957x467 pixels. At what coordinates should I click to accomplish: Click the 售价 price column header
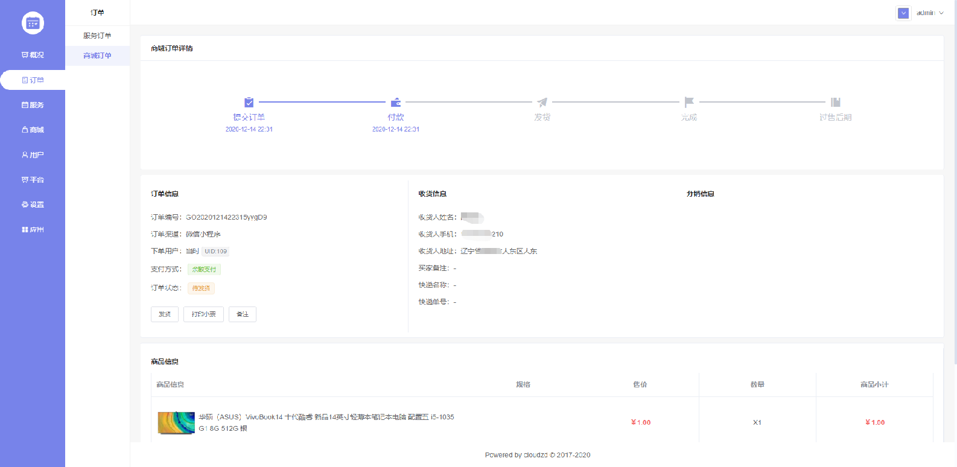640,384
